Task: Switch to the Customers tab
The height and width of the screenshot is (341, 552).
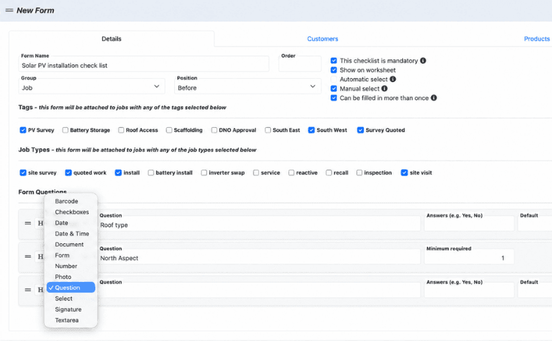Action: (x=323, y=39)
